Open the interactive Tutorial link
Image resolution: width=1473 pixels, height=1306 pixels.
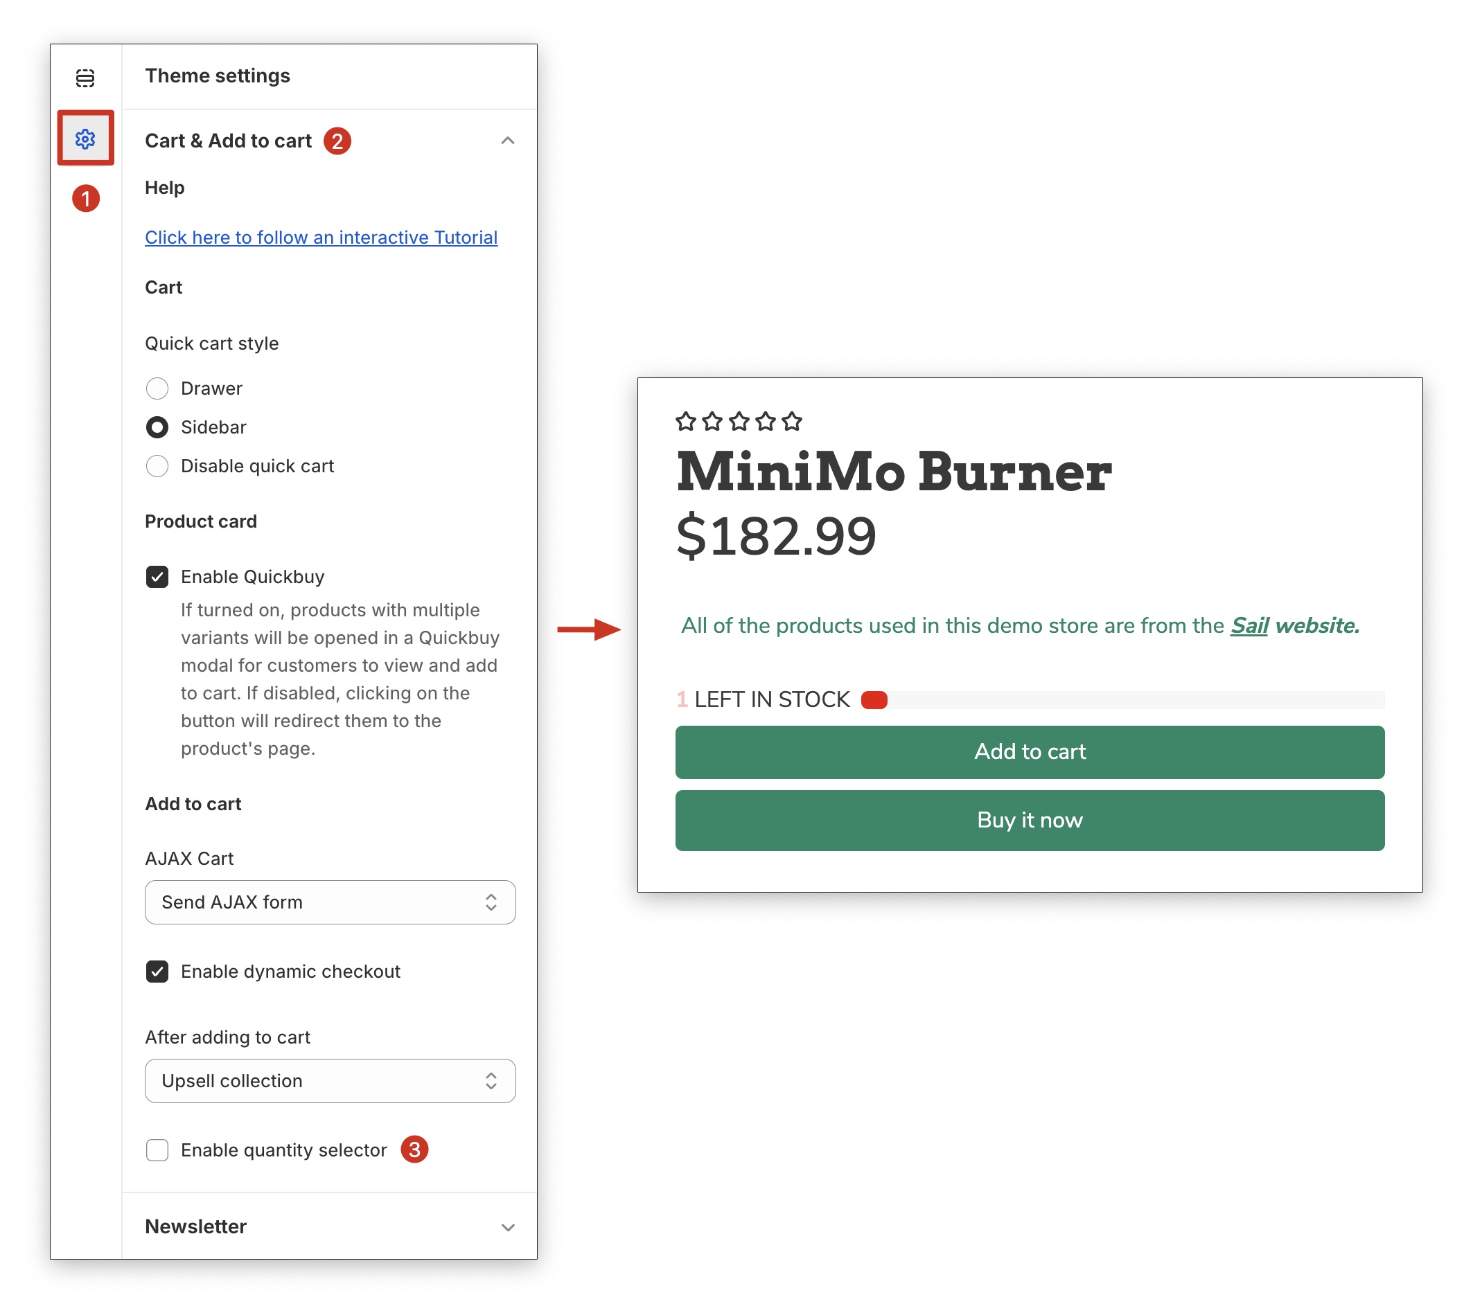pyautogui.click(x=321, y=238)
